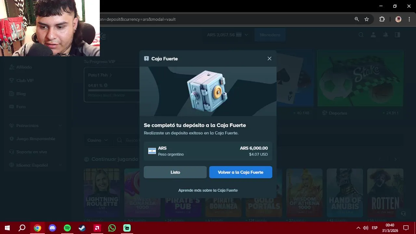Click the Peso argentino label
This screenshot has width=416, height=234.
click(171, 154)
